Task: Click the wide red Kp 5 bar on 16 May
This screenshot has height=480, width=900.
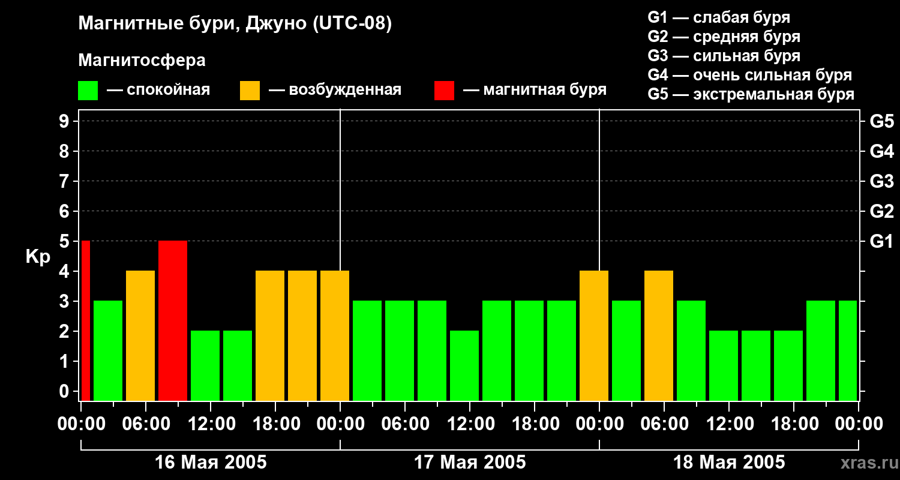Action: pyautogui.click(x=173, y=320)
